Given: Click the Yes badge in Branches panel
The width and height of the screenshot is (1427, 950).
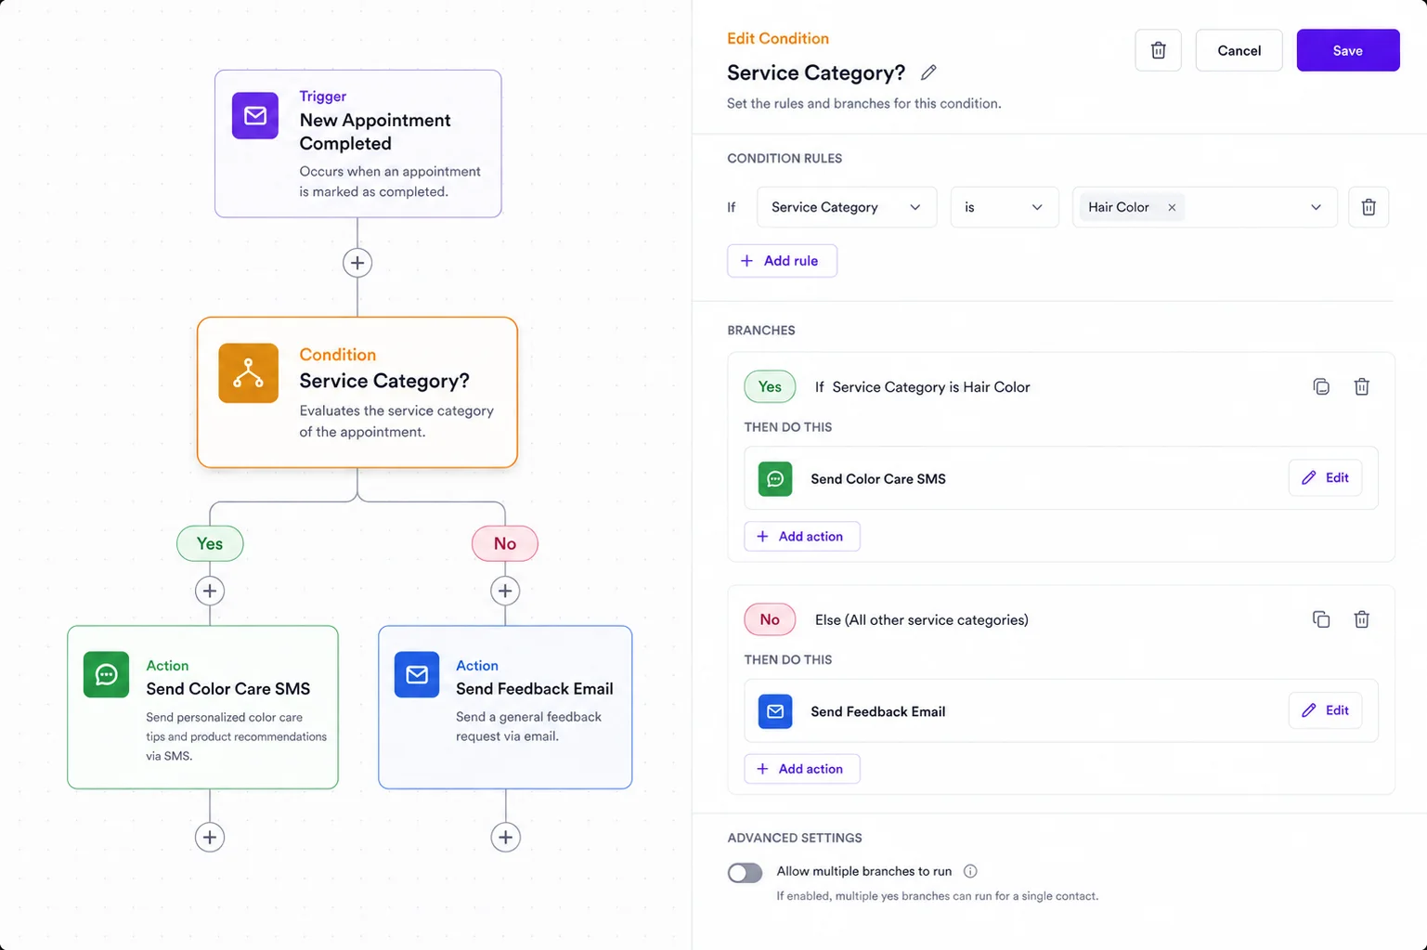Looking at the screenshot, I should click(x=770, y=386).
